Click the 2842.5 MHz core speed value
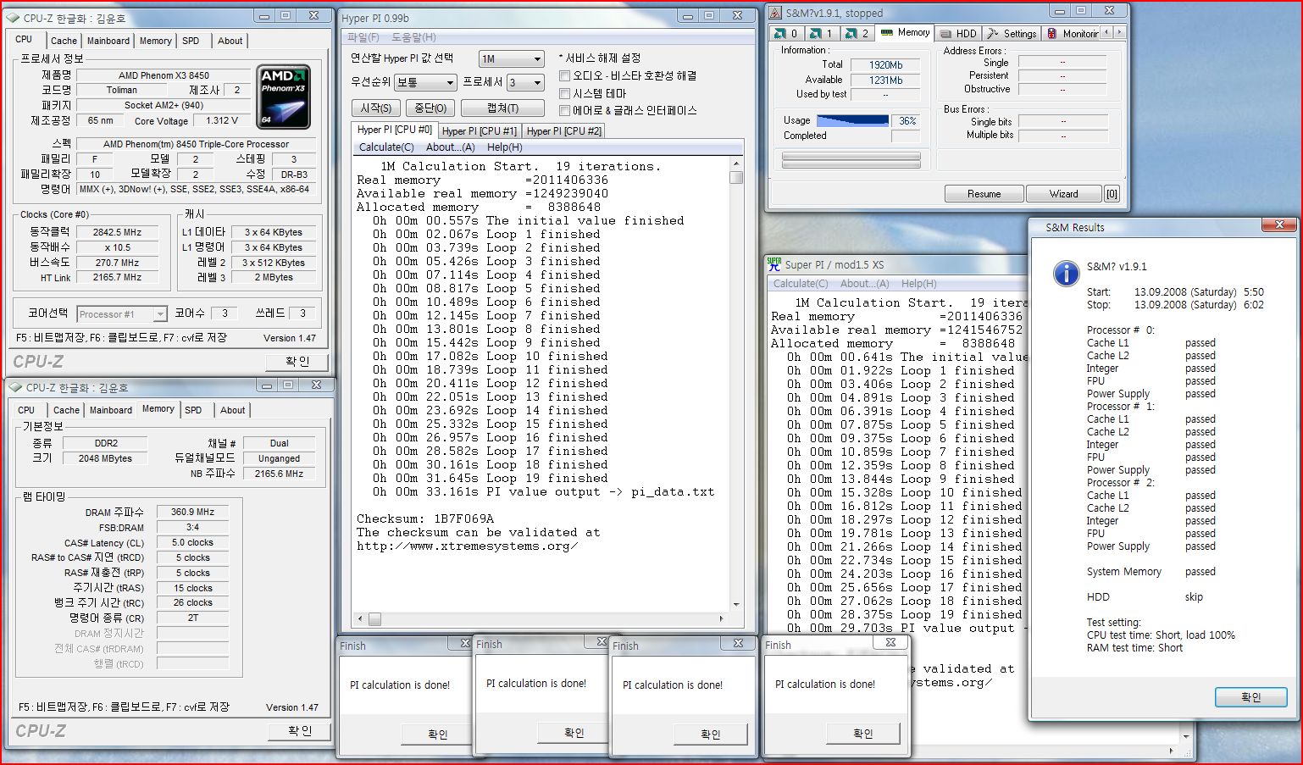This screenshot has width=1303, height=765. click(x=117, y=232)
